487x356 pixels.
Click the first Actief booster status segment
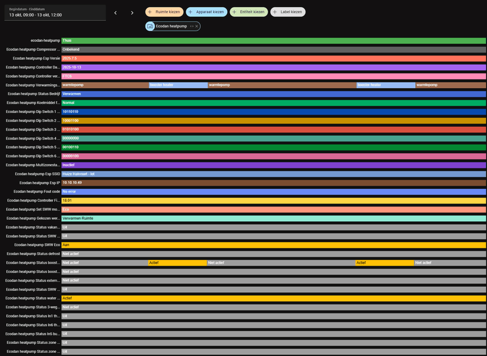click(177, 262)
